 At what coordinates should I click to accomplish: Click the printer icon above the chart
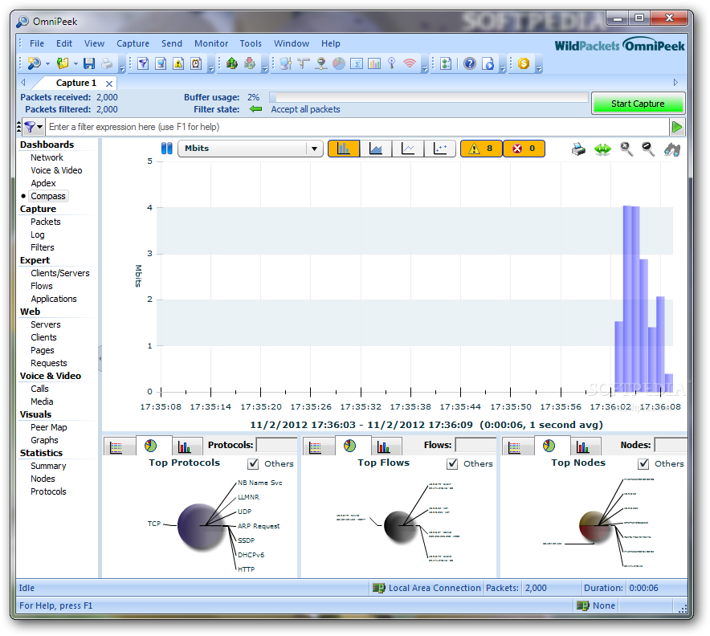coord(578,149)
